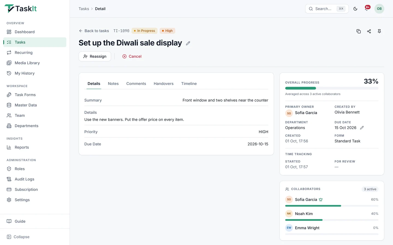Click the copy icon near the task header

(x=359, y=31)
